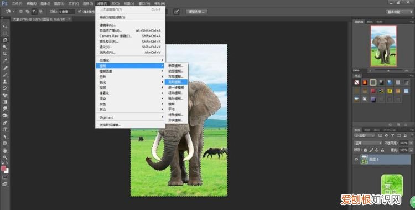Click the foreground color swatch

[x=3, y=168]
